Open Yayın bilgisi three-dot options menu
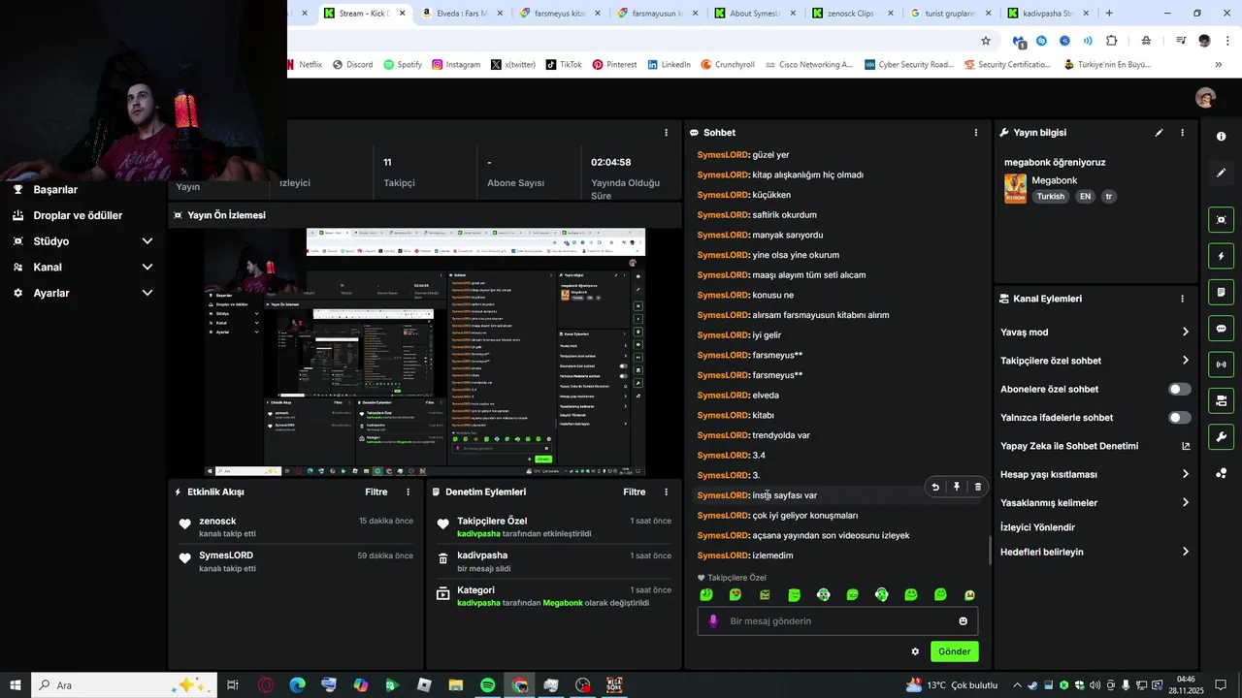This screenshot has width=1242, height=698. (1182, 132)
